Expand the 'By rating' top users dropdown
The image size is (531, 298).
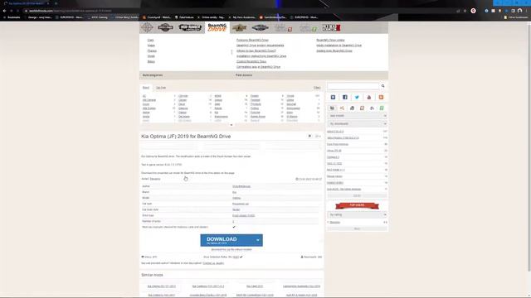[x=357, y=214]
